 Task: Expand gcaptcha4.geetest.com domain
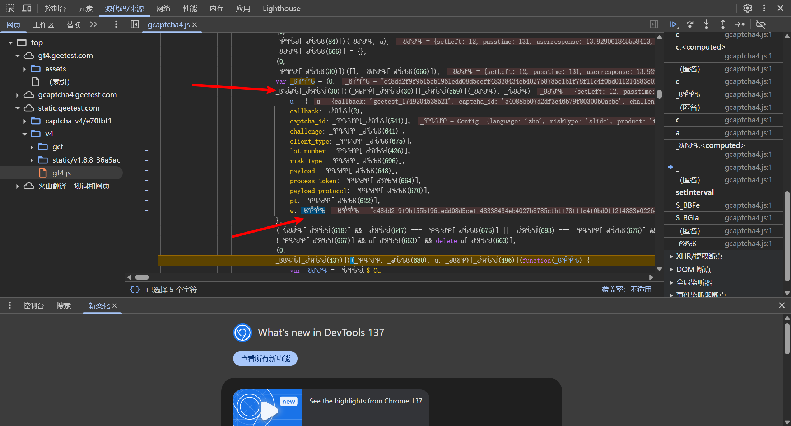[18, 95]
